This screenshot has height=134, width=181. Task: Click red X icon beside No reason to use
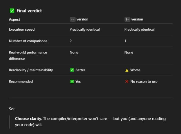coord(127,82)
